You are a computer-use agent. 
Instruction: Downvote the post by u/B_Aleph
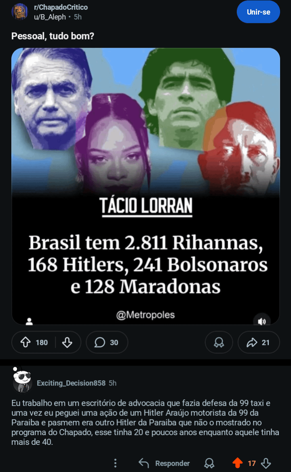tap(67, 342)
